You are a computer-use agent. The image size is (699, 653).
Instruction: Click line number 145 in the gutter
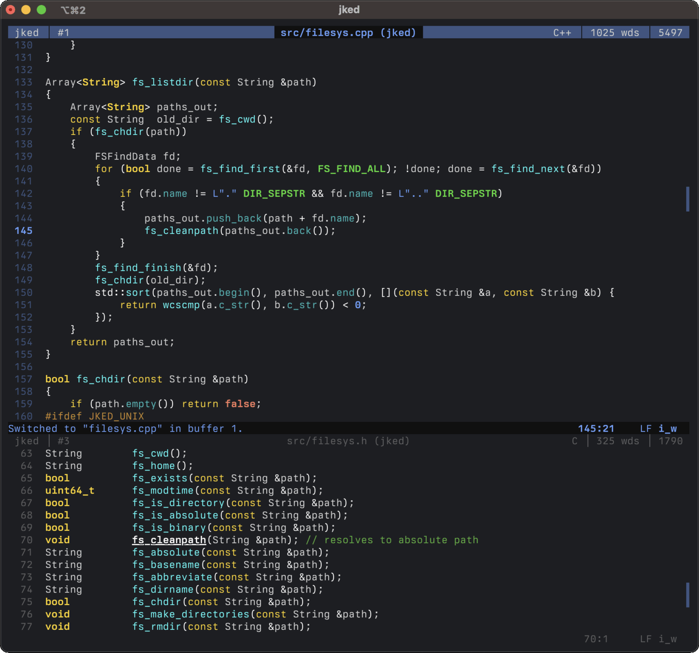(23, 231)
